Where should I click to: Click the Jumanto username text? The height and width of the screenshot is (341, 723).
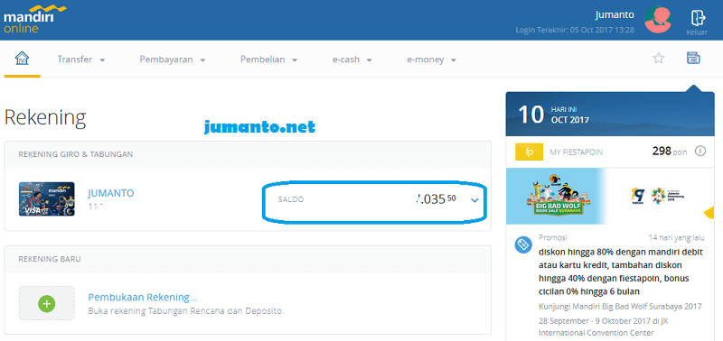tap(615, 14)
